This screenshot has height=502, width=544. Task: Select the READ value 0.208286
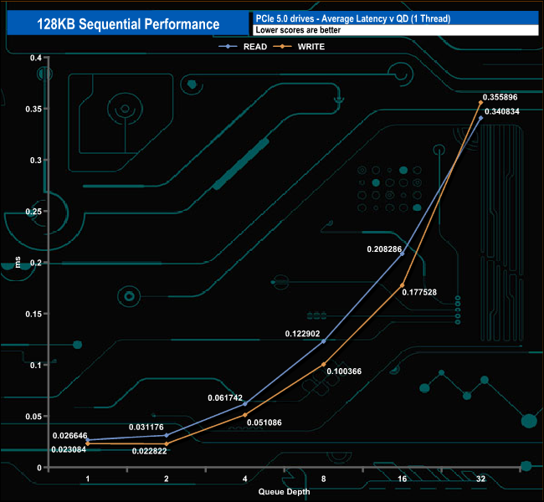point(384,249)
